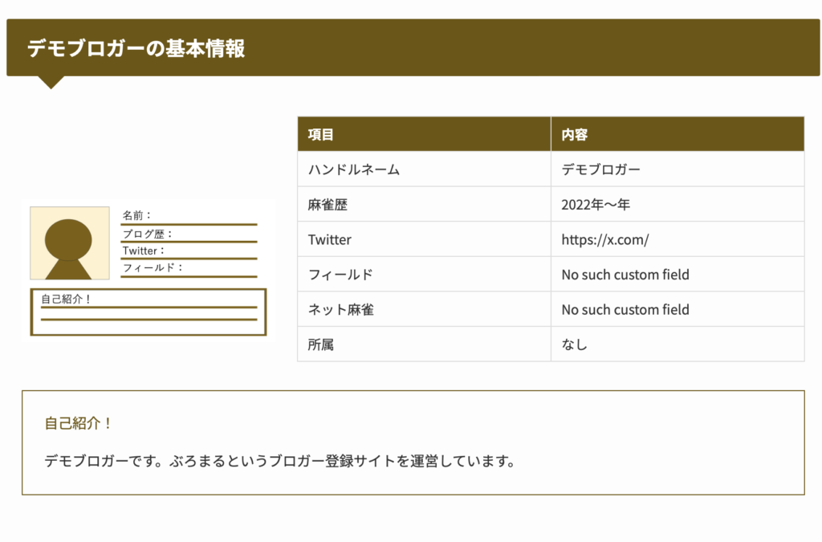822x542 pixels.
Task: Click the avatar silhouette icon in profile card
Action: coord(69,243)
